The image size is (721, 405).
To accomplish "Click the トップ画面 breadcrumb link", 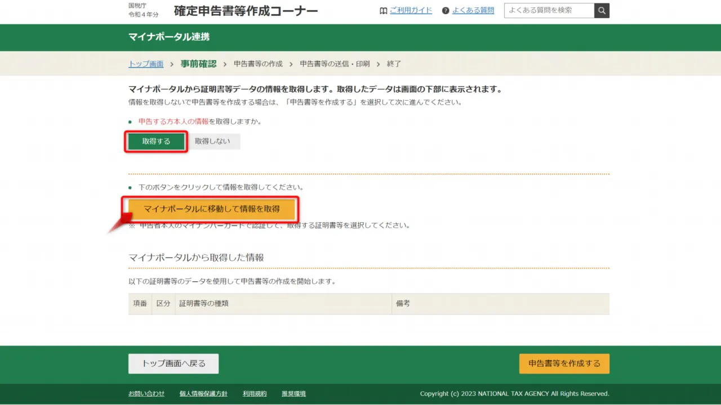I will click(x=146, y=64).
